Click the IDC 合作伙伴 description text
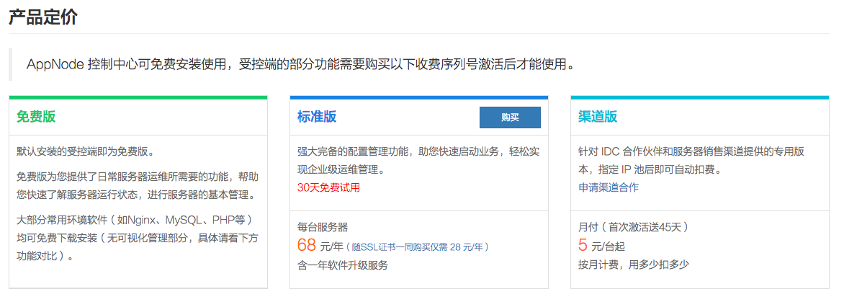The image size is (844, 302). click(x=691, y=161)
